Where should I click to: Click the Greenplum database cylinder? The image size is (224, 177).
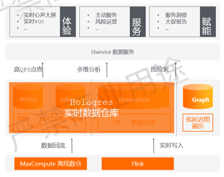[x=134, y=96]
